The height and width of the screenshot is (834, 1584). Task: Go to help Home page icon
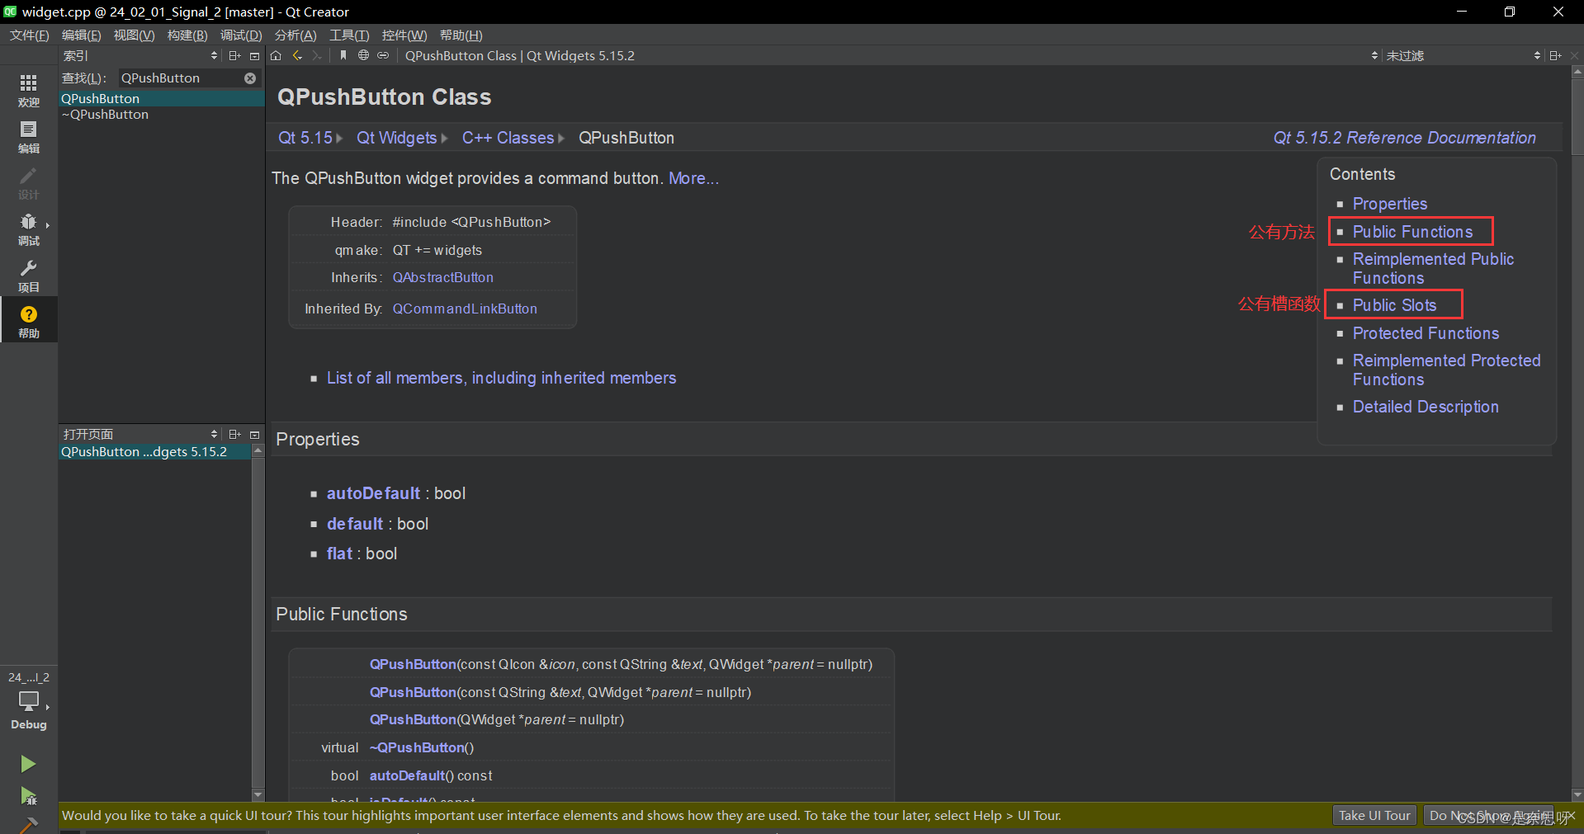[276, 55]
